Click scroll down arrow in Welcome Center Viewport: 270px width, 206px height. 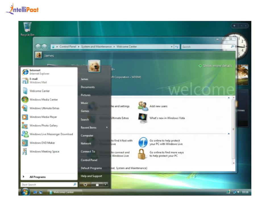(234, 163)
